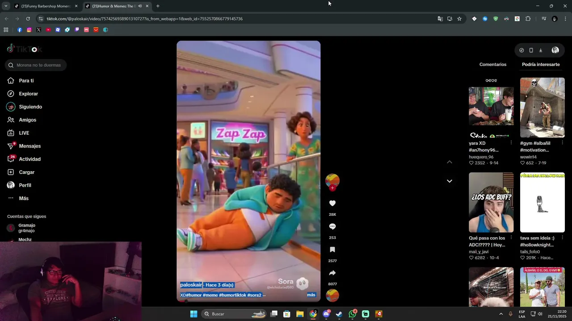Like the video with the heart icon
This screenshot has width=572, height=321.
[332, 203]
